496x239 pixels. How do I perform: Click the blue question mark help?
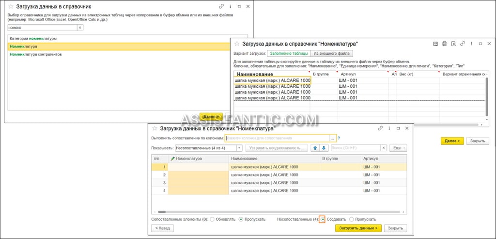point(339,138)
